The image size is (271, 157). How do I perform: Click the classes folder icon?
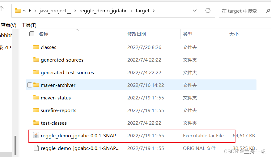coord(36,47)
